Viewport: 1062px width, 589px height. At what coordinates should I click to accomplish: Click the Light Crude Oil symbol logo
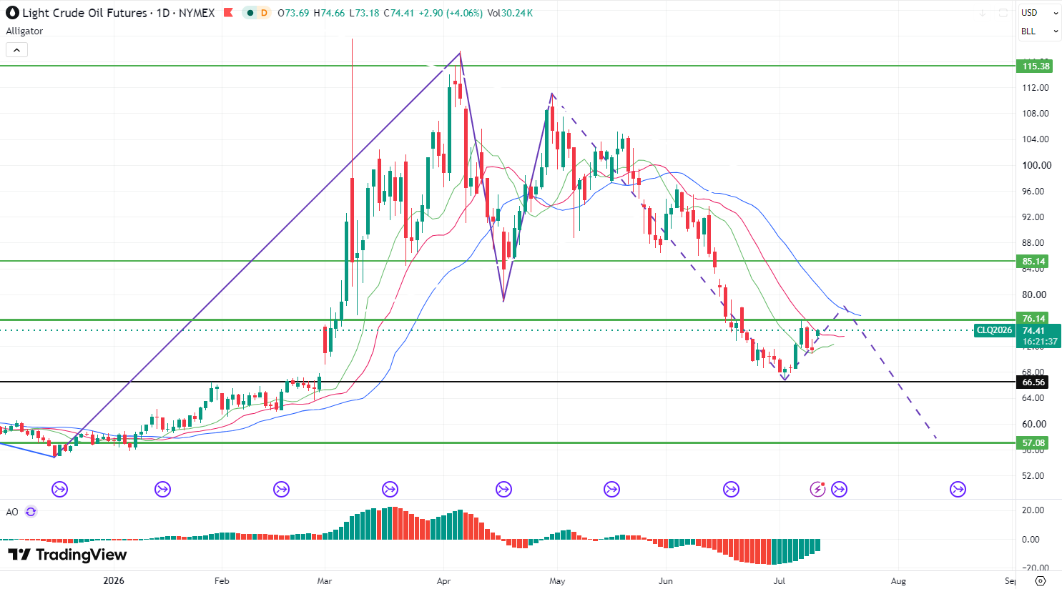(x=12, y=13)
